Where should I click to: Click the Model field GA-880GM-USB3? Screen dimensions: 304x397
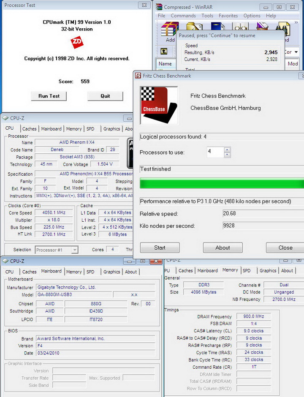[74, 294]
